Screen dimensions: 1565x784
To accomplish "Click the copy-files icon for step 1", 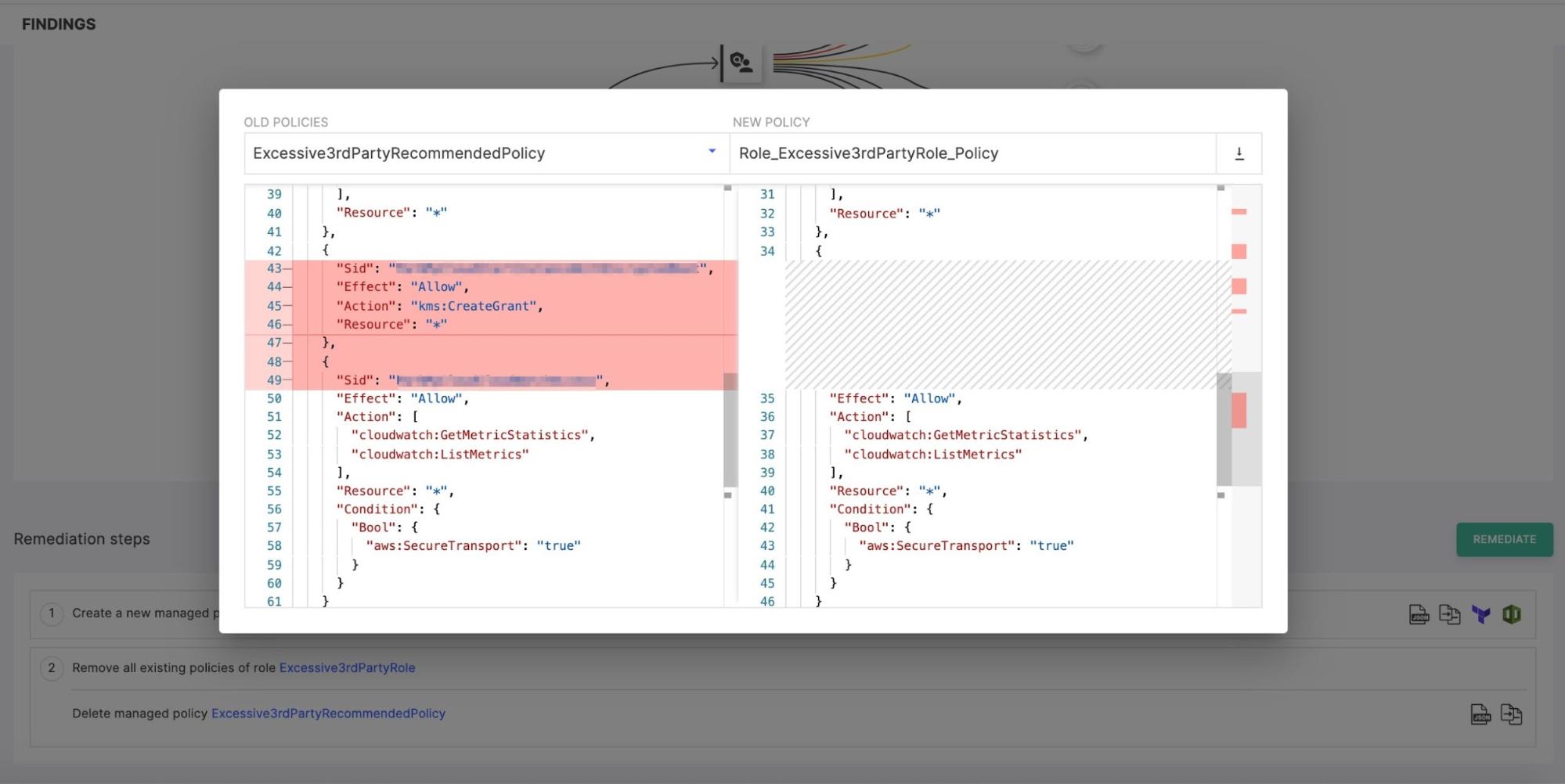I will pos(1449,614).
